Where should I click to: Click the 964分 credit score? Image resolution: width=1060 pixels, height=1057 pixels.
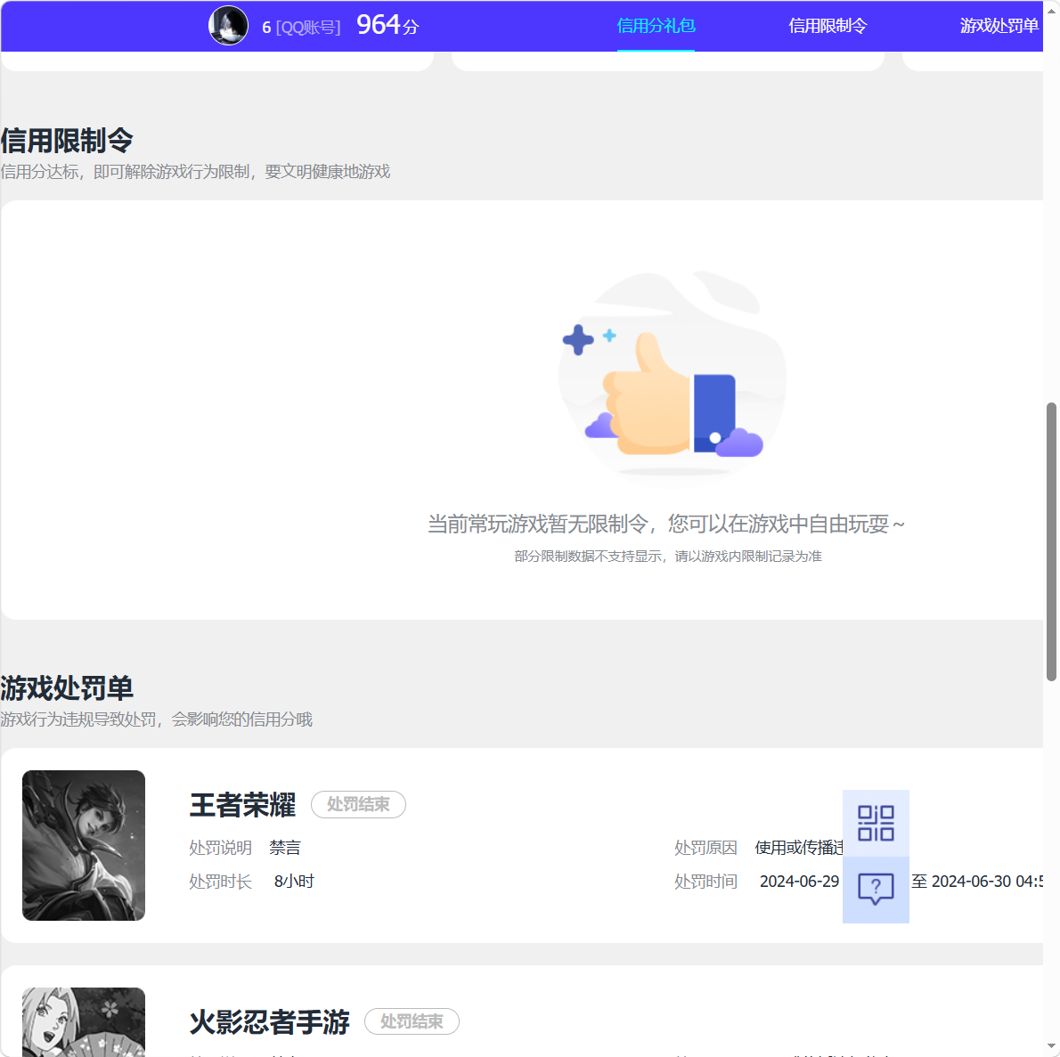click(388, 26)
